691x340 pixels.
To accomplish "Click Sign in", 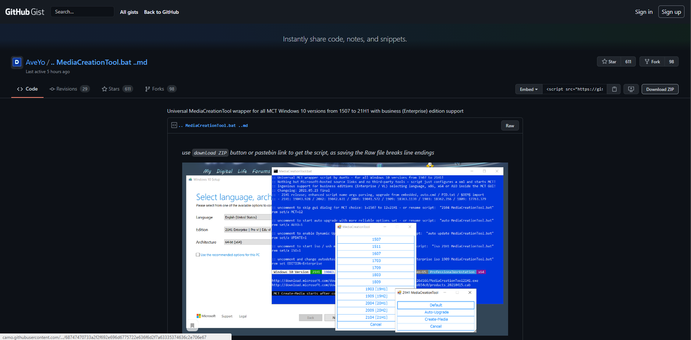I will click(644, 12).
